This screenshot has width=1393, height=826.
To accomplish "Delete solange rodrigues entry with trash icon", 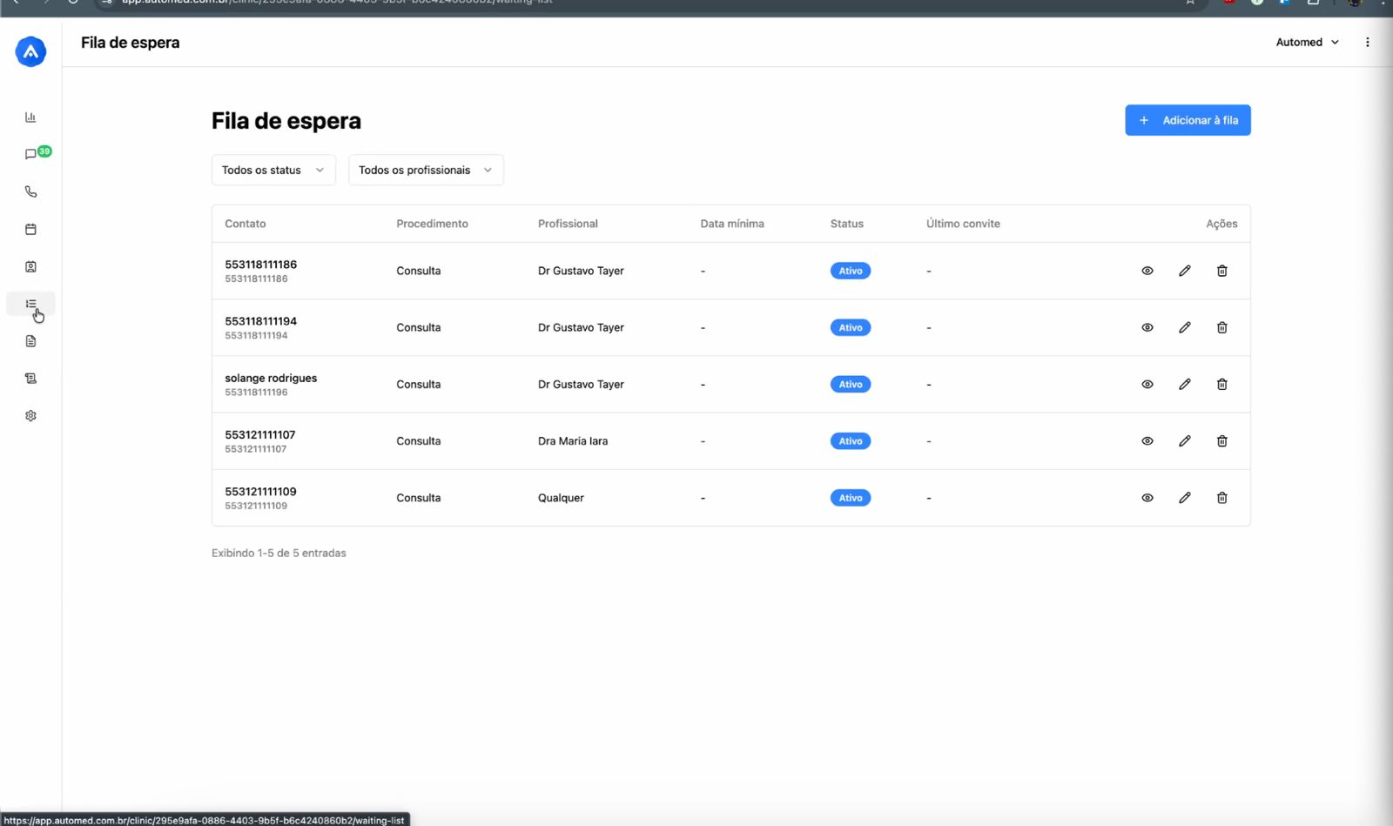I will (x=1222, y=384).
